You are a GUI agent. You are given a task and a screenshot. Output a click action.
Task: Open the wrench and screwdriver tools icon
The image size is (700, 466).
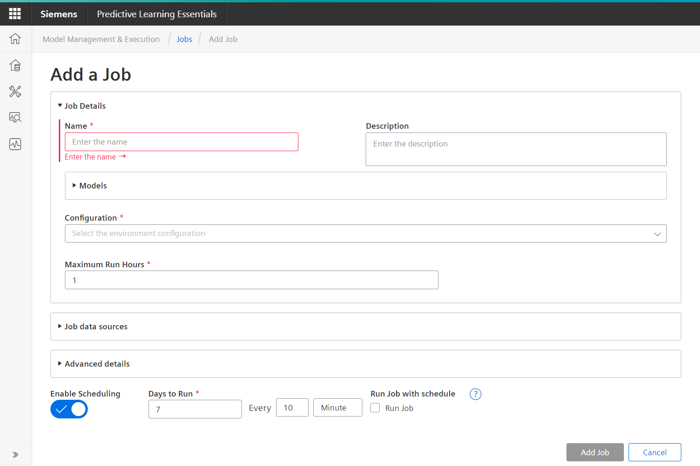(15, 91)
